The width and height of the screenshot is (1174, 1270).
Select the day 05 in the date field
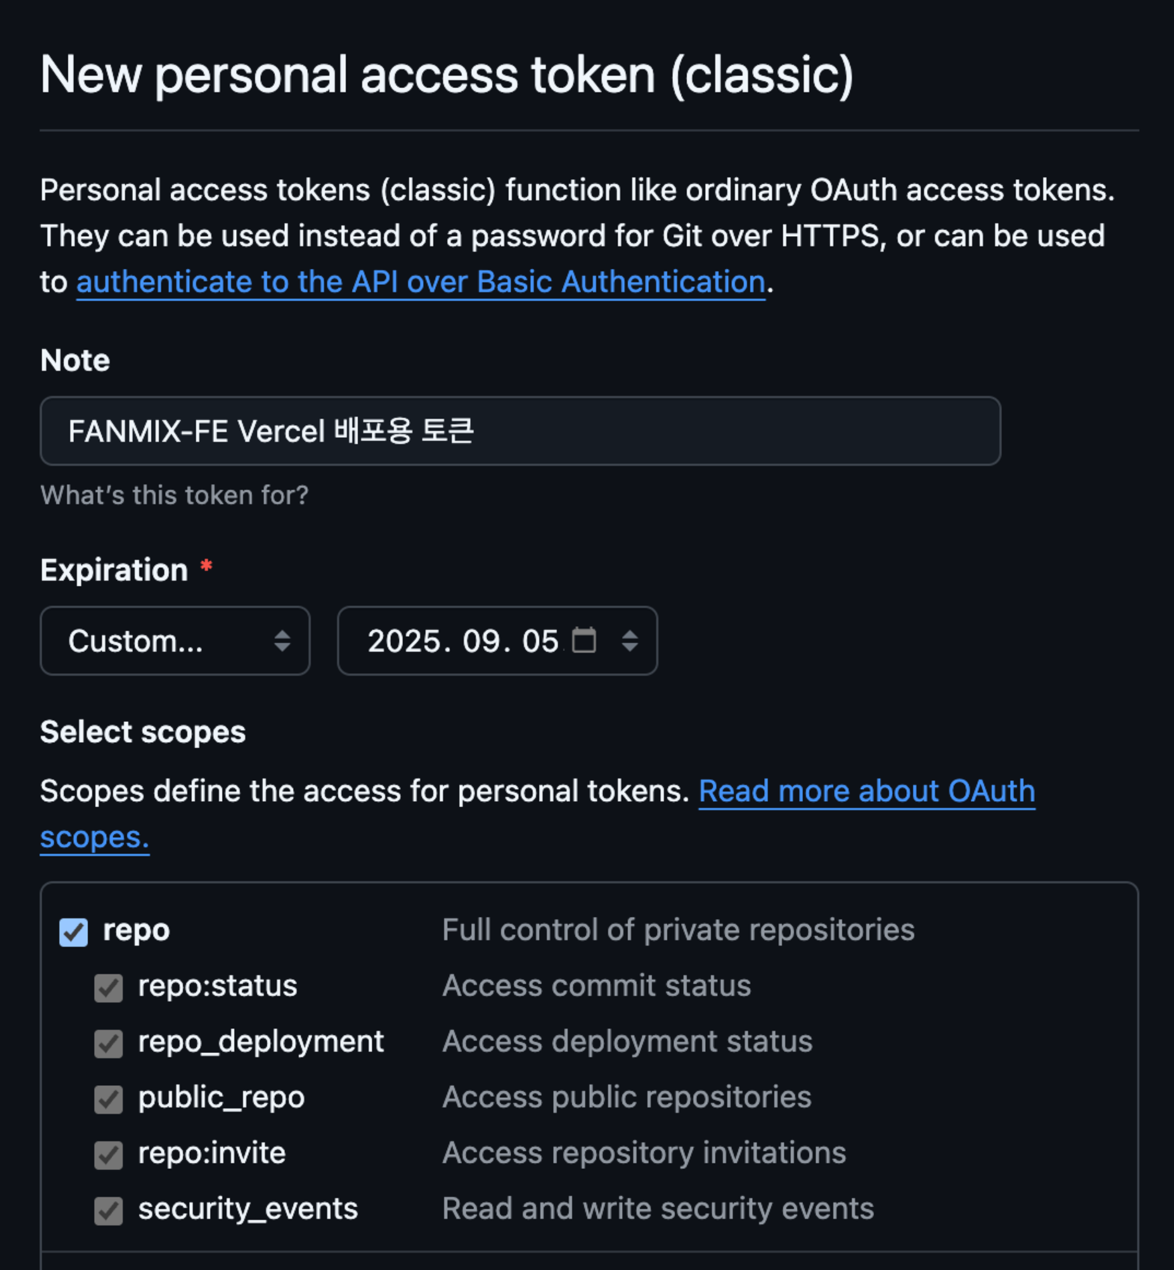541,641
